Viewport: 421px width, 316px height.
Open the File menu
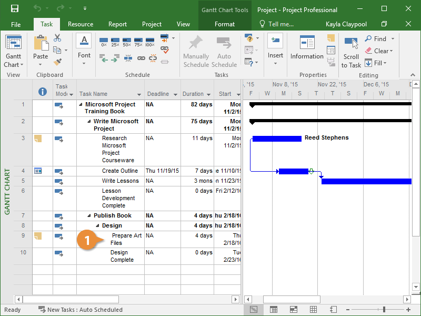[16, 24]
